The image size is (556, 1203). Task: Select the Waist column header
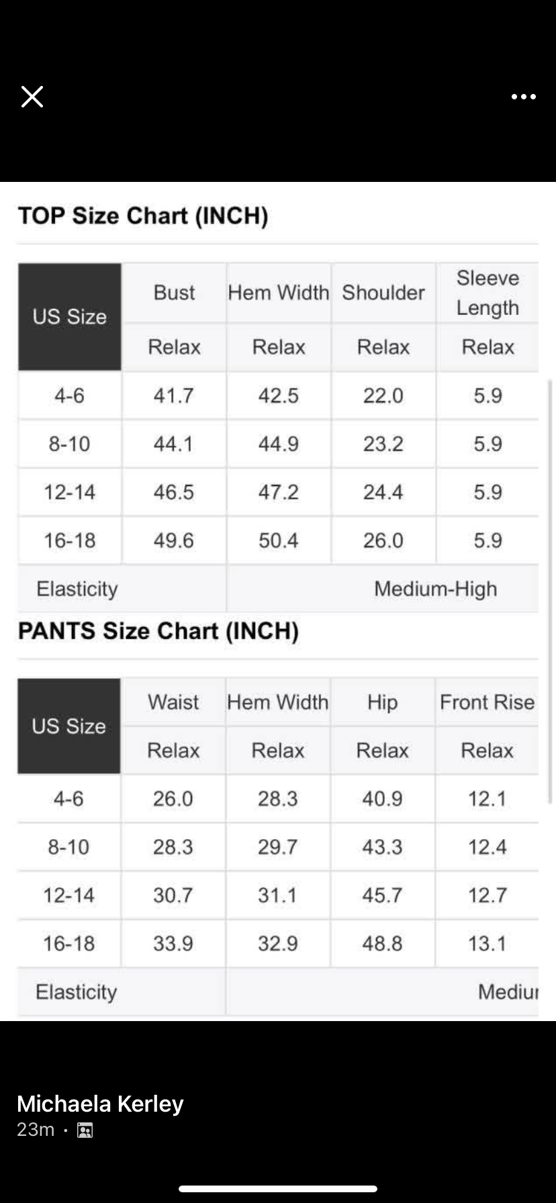click(173, 702)
